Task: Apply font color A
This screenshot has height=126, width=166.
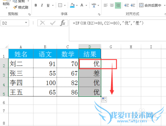Action: 82,5
